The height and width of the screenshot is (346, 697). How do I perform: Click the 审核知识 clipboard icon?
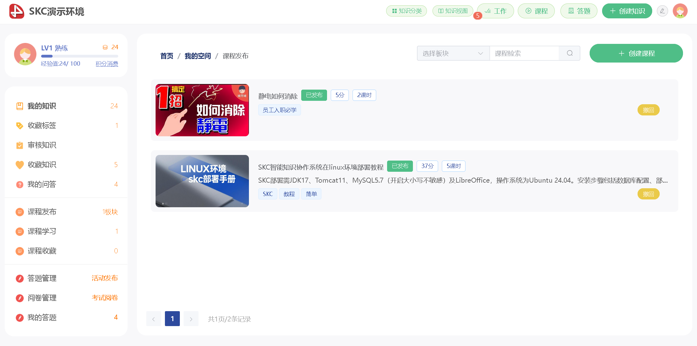[20, 145]
